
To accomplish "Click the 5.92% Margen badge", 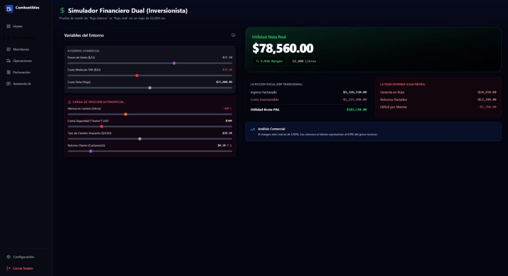I will 268,61.
